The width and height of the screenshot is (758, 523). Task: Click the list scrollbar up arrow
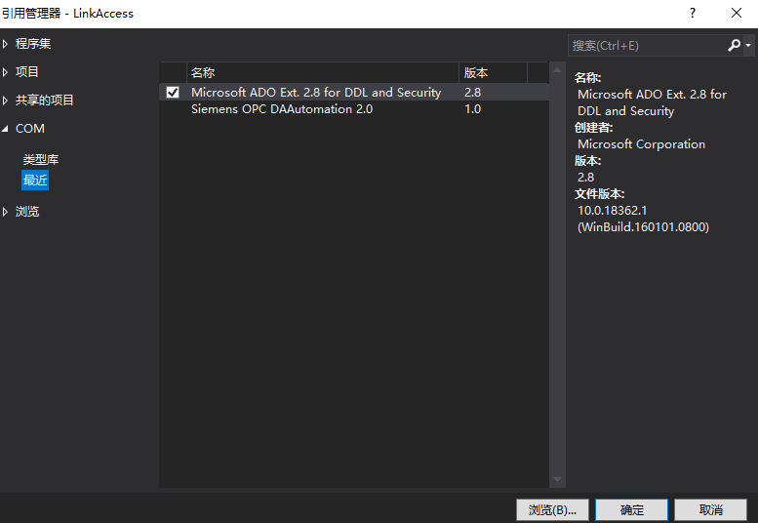pyautogui.click(x=557, y=70)
